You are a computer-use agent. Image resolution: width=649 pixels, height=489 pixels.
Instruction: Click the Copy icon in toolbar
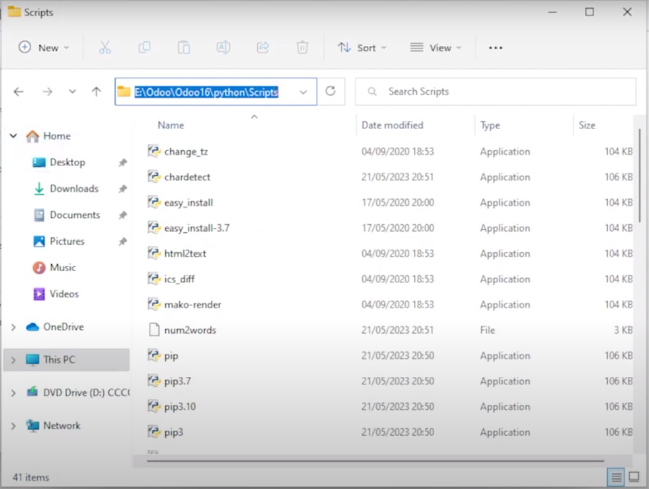145,48
